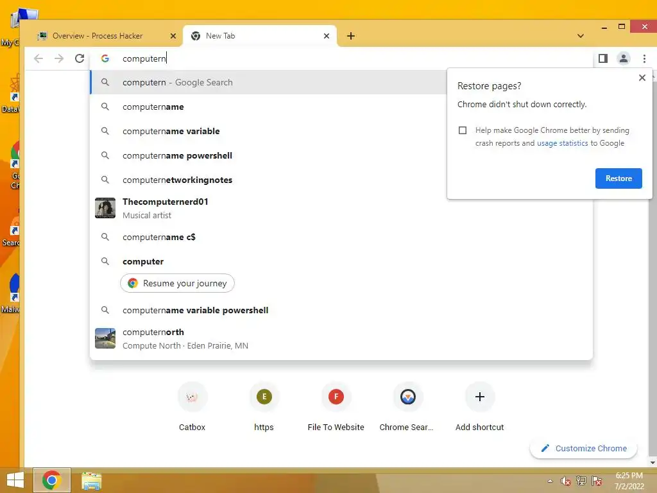This screenshot has width=657, height=493.
Task: Show hidden system tray icons
Action: coord(550,481)
